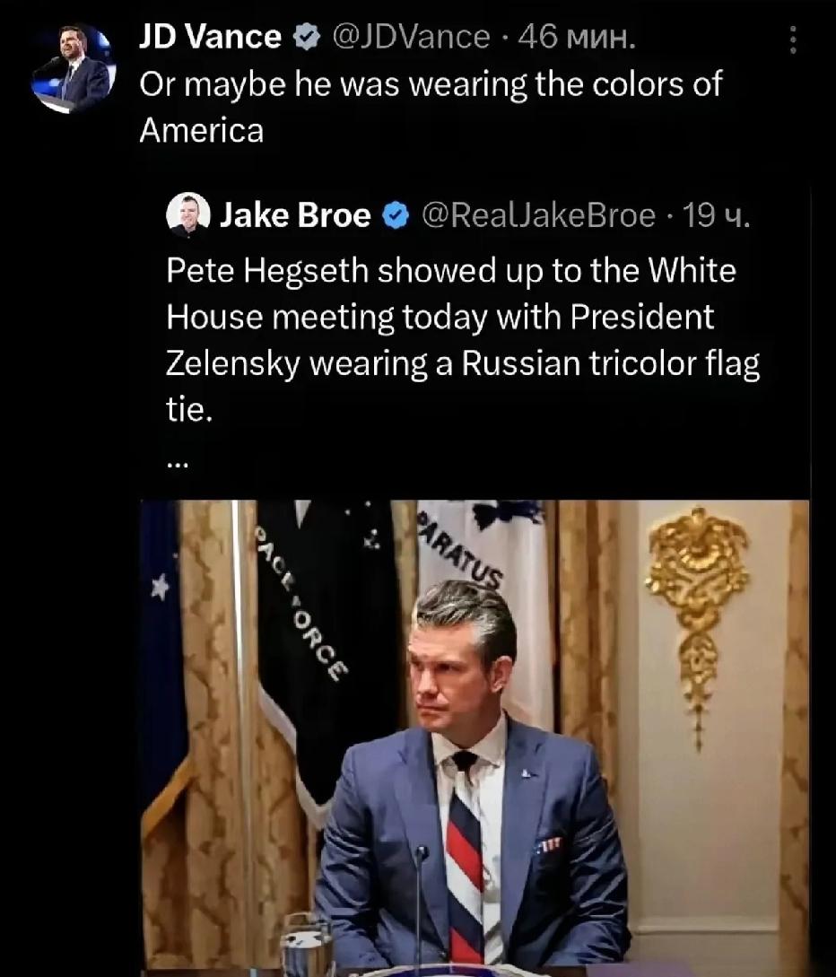The height and width of the screenshot is (977, 836).
Task: Click the verified badge beside JD Vance
Action: click(x=307, y=38)
